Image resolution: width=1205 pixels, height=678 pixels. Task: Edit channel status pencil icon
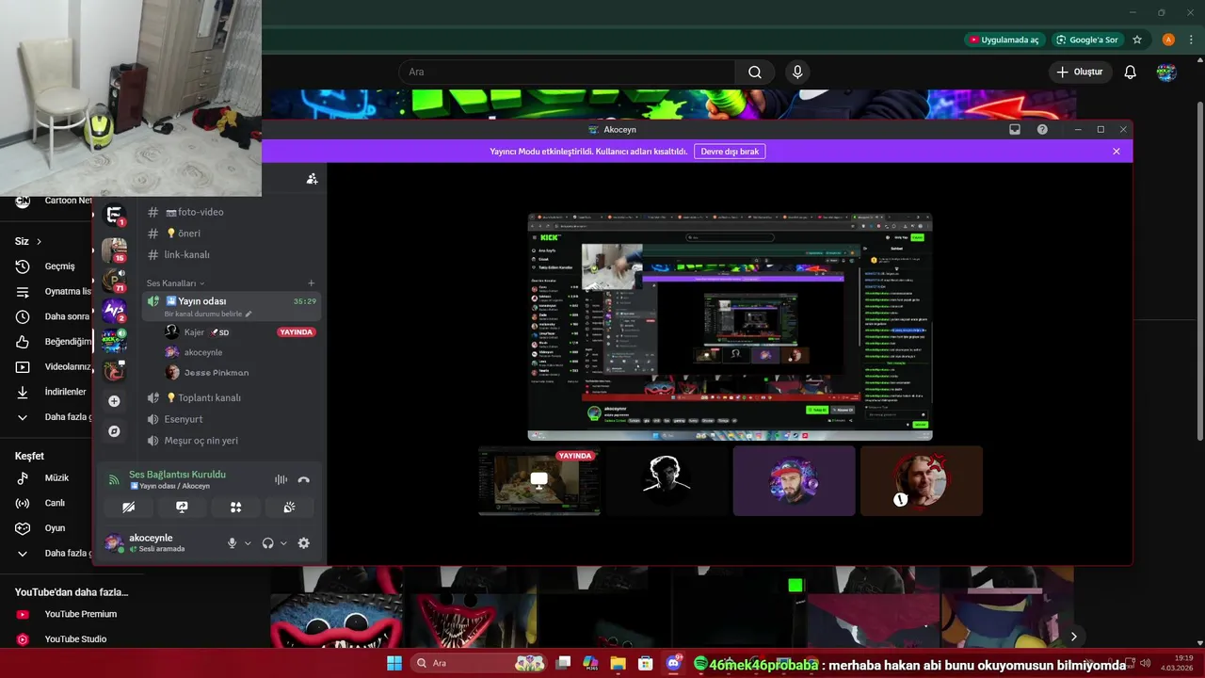[249, 314]
